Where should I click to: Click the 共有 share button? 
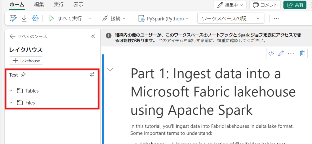[295, 5]
